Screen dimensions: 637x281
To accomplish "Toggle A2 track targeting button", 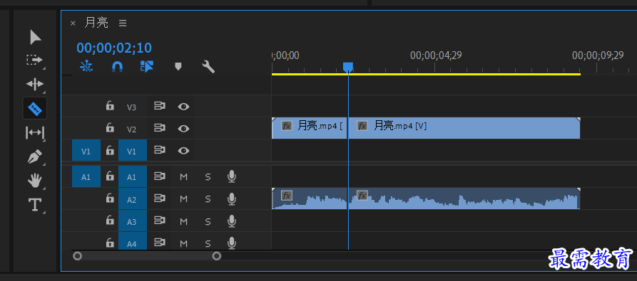I will point(133,198).
